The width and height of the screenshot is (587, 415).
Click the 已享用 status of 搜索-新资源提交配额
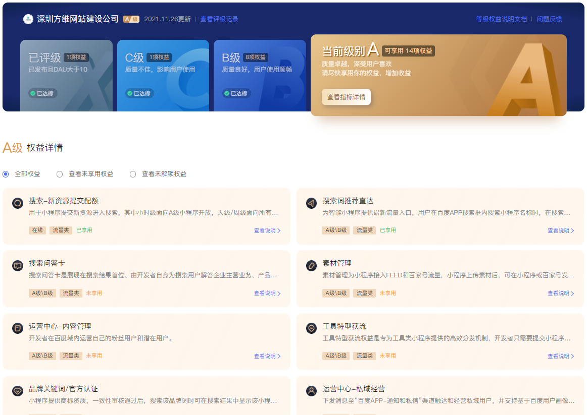pyautogui.click(x=84, y=230)
